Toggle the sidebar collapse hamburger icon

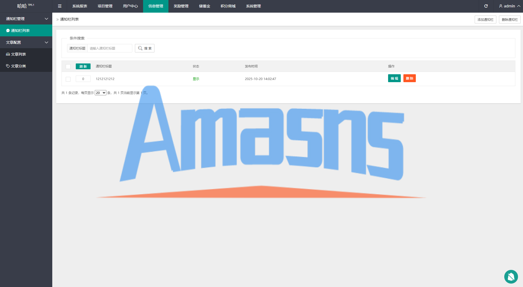point(60,6)
